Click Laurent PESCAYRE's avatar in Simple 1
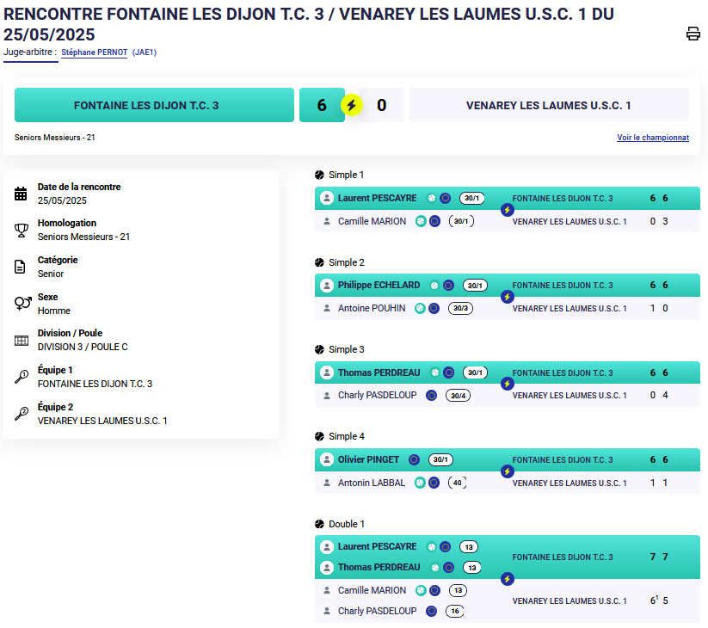The height and width of the screenshot is (628, 708). pos(326,198)
